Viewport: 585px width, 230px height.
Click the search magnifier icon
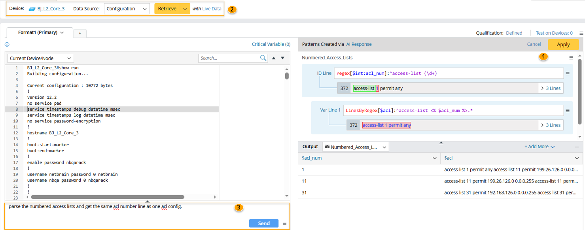(x=263, y=58)
